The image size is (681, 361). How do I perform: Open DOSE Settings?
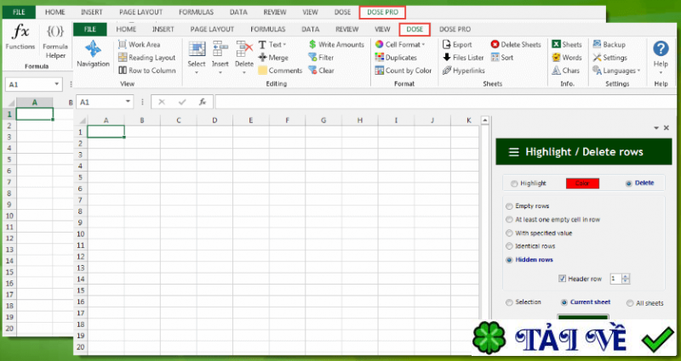point(609,58)
